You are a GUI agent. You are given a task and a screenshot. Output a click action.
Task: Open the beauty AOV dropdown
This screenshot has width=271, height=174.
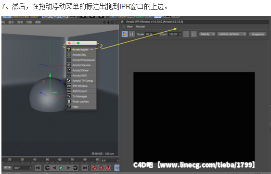(x=207, y=34)
